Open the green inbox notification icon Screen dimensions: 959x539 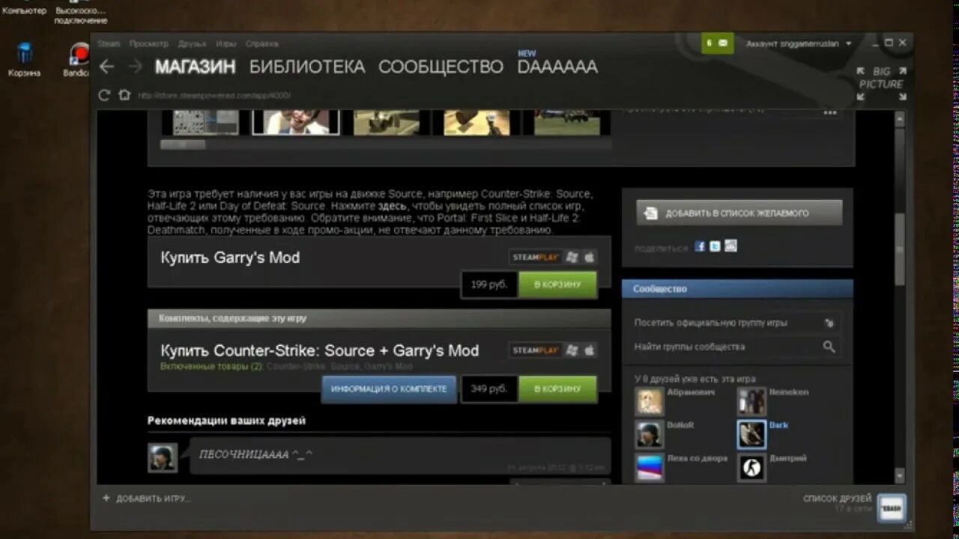[717, 43]
